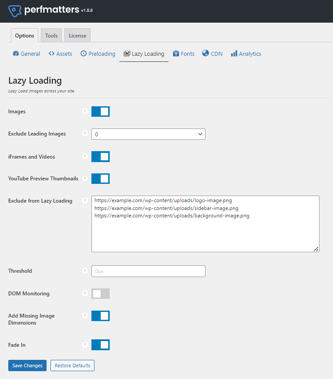Click the Perfmatters logo icon
The image size is (333, 379).
(15, 10)
